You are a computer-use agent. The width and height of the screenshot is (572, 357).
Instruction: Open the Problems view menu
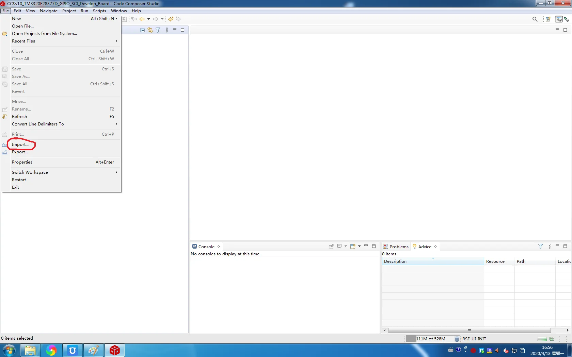[550, 247]
